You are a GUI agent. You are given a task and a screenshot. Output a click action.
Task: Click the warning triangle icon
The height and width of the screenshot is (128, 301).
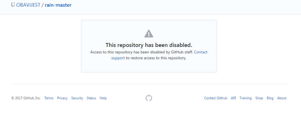pos(149,34)
